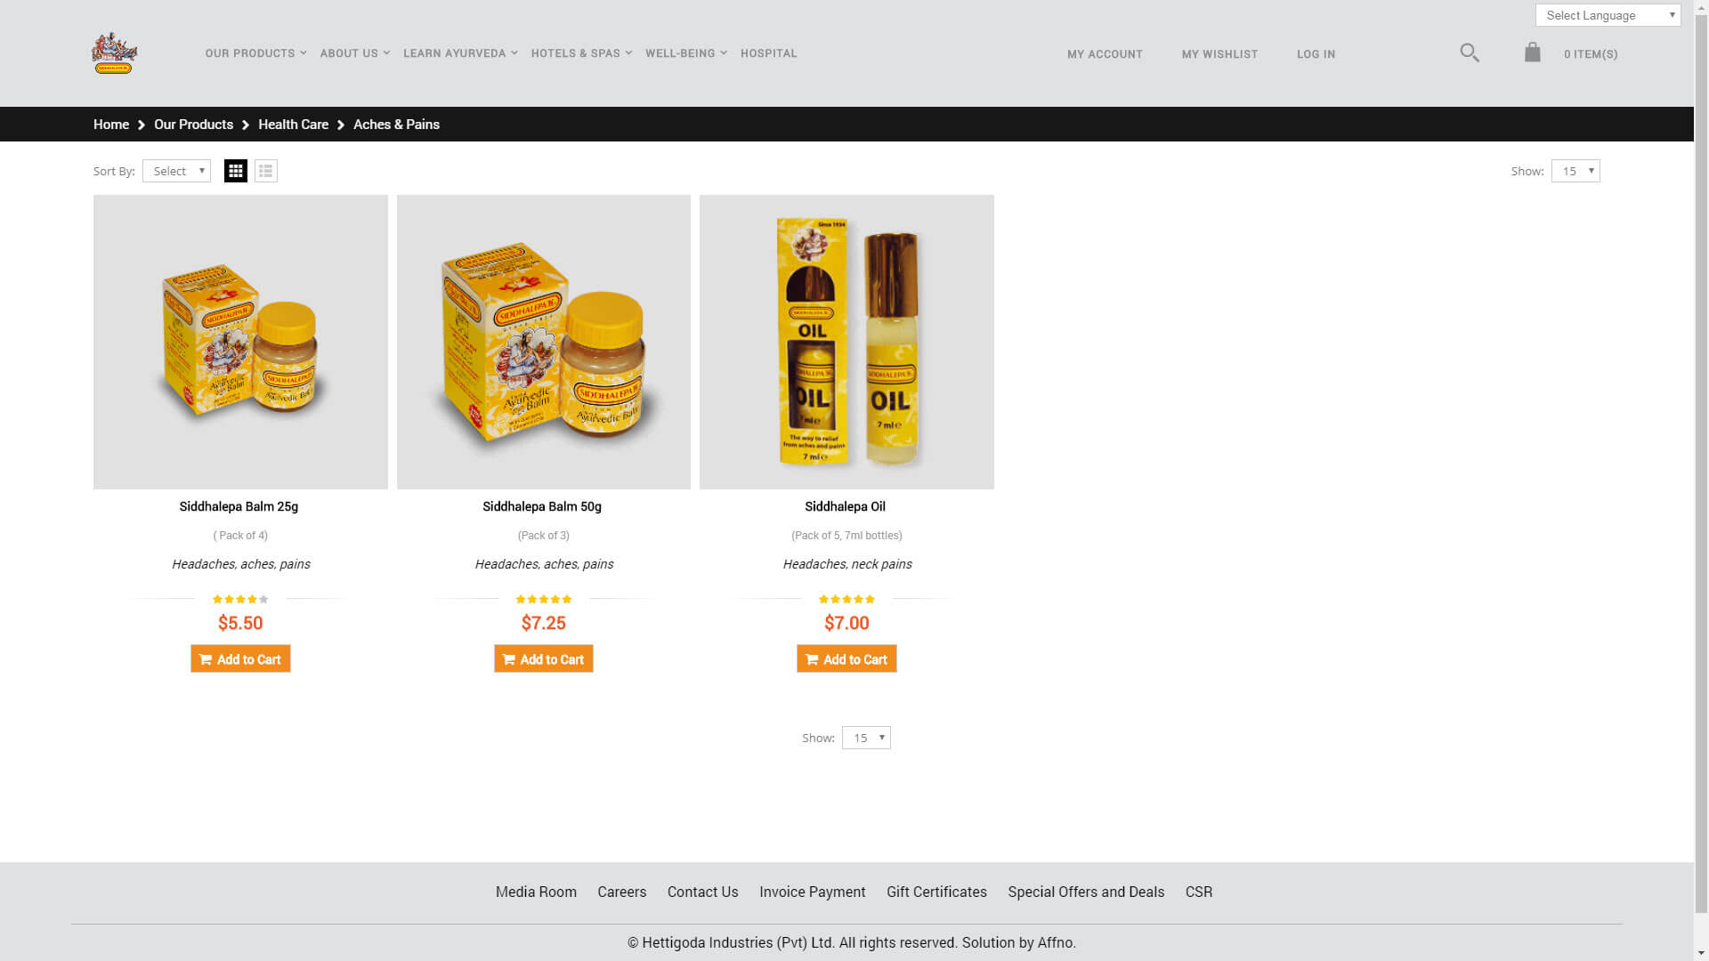Click Siddhalepa Balm 50g star rating

544,599
